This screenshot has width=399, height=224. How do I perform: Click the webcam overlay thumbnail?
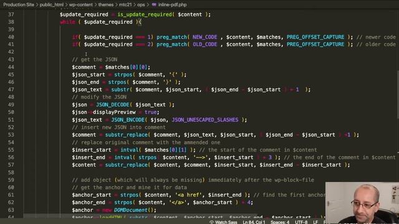pyautogui.click(x=362, y=203)
